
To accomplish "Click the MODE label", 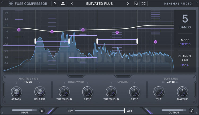I will (x=185, y=40).
